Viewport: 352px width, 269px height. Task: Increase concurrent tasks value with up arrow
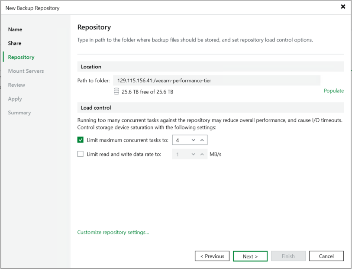coord(202,140)
